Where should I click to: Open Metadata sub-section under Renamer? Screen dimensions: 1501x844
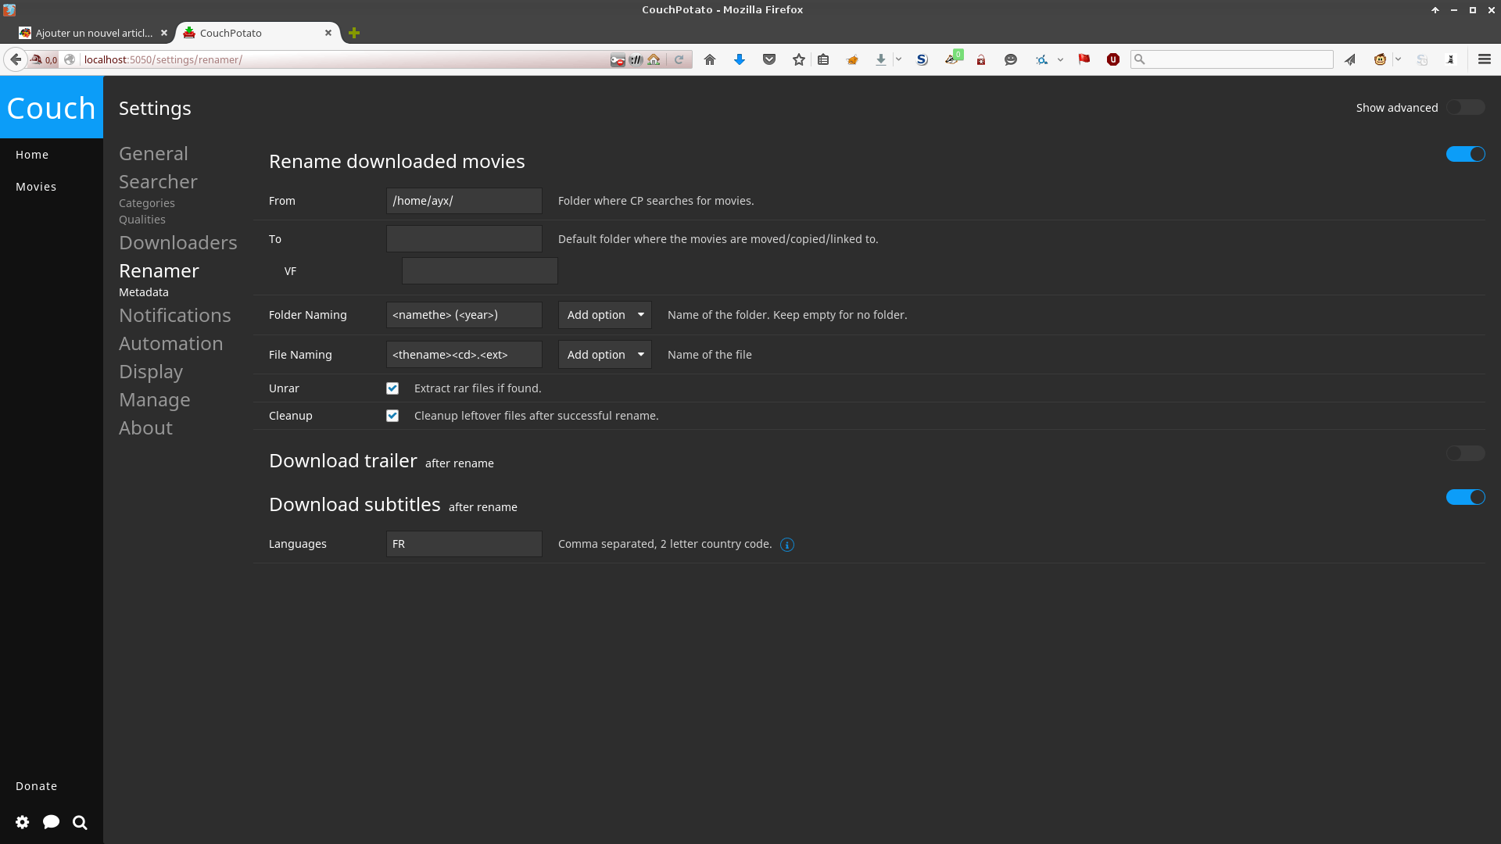144,292
